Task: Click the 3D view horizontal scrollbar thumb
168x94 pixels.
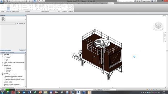Action: 113,87
